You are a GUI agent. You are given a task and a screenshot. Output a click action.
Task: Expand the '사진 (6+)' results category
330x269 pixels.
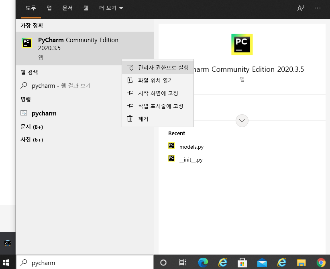(32, 140)
